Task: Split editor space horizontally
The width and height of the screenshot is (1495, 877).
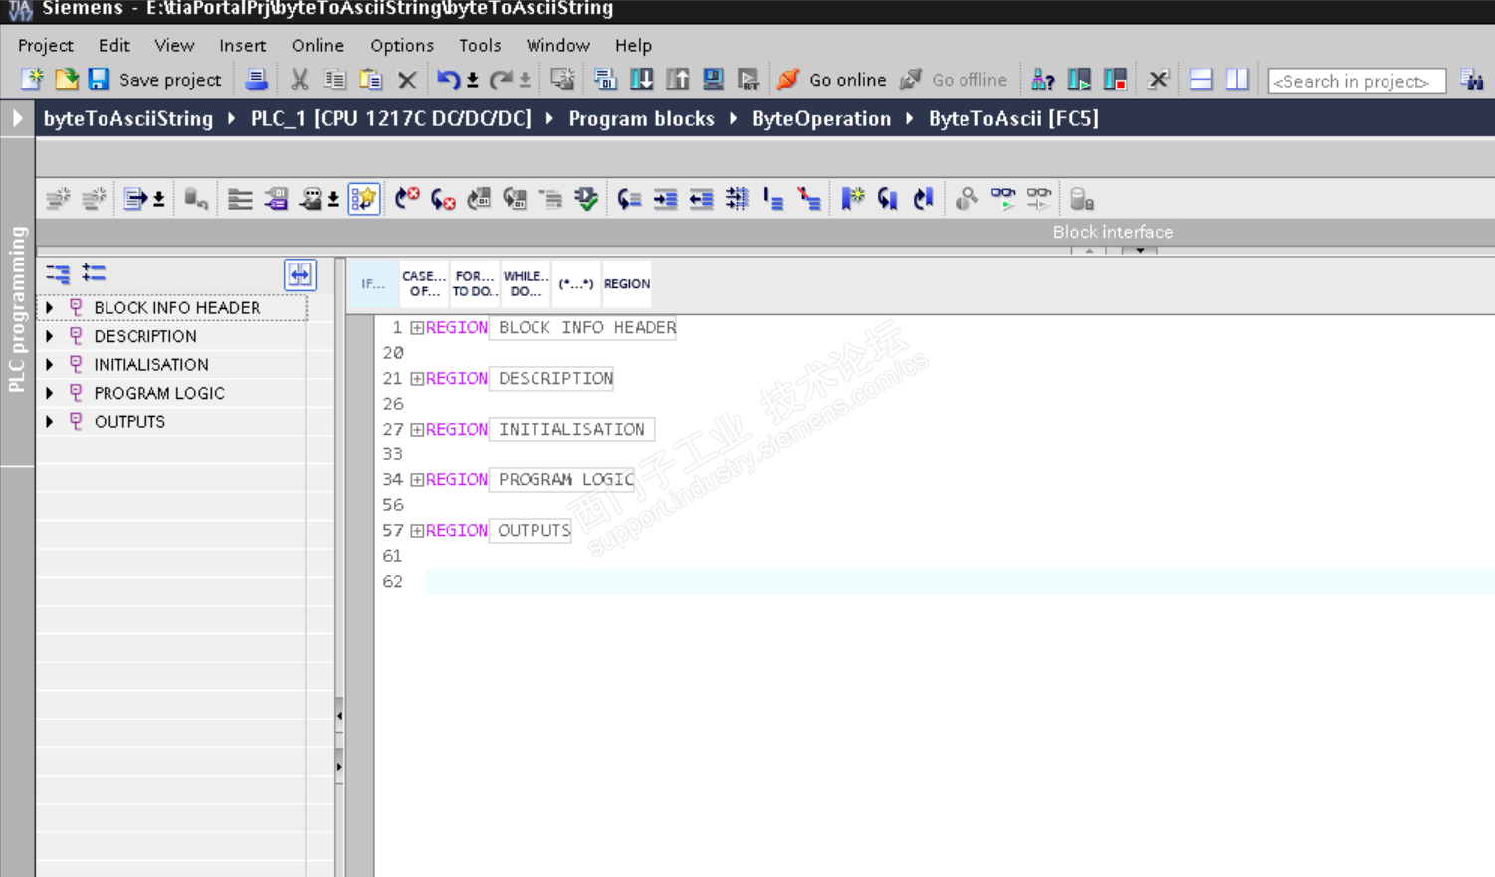Action: pyautogui.click(x=1201, y=80)
